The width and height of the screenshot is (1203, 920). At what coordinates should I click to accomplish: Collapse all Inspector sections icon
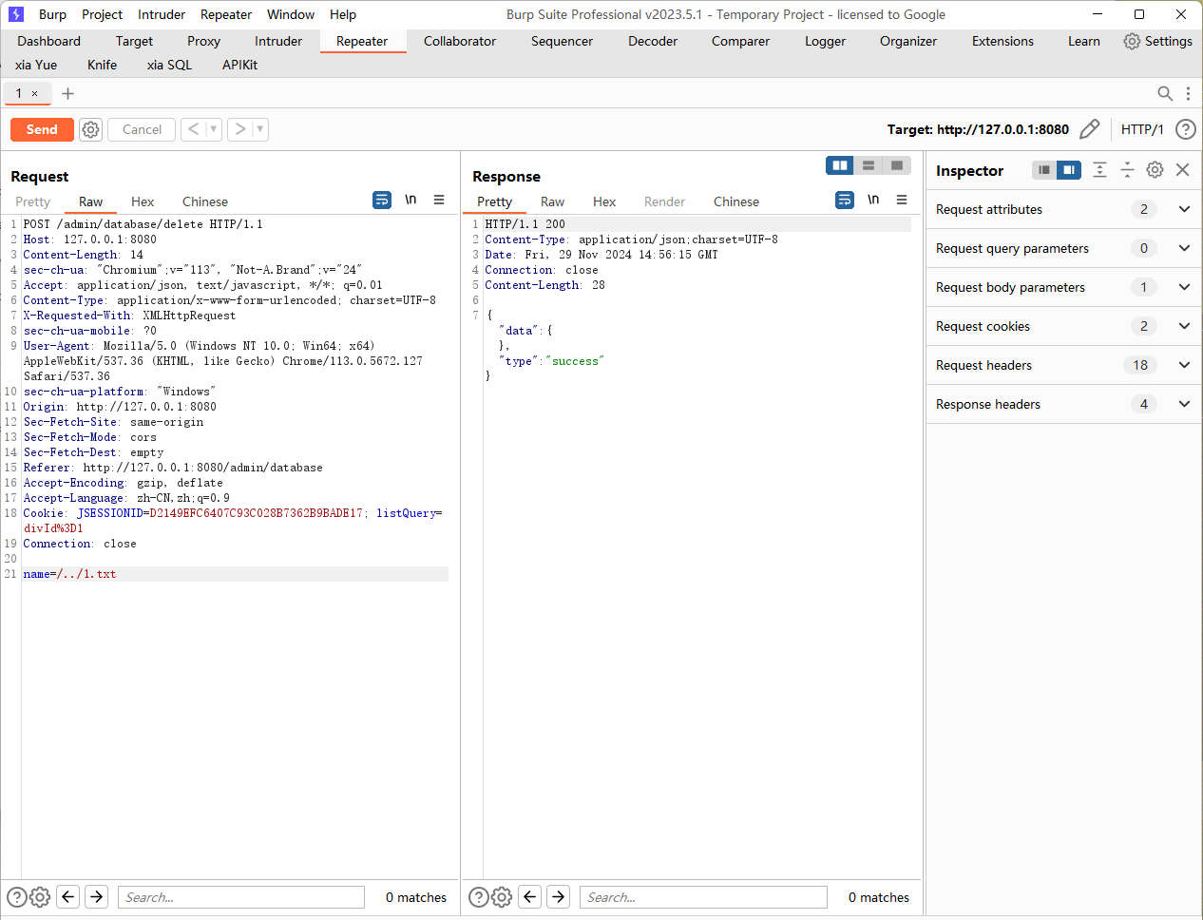(x=1127, y=169)
